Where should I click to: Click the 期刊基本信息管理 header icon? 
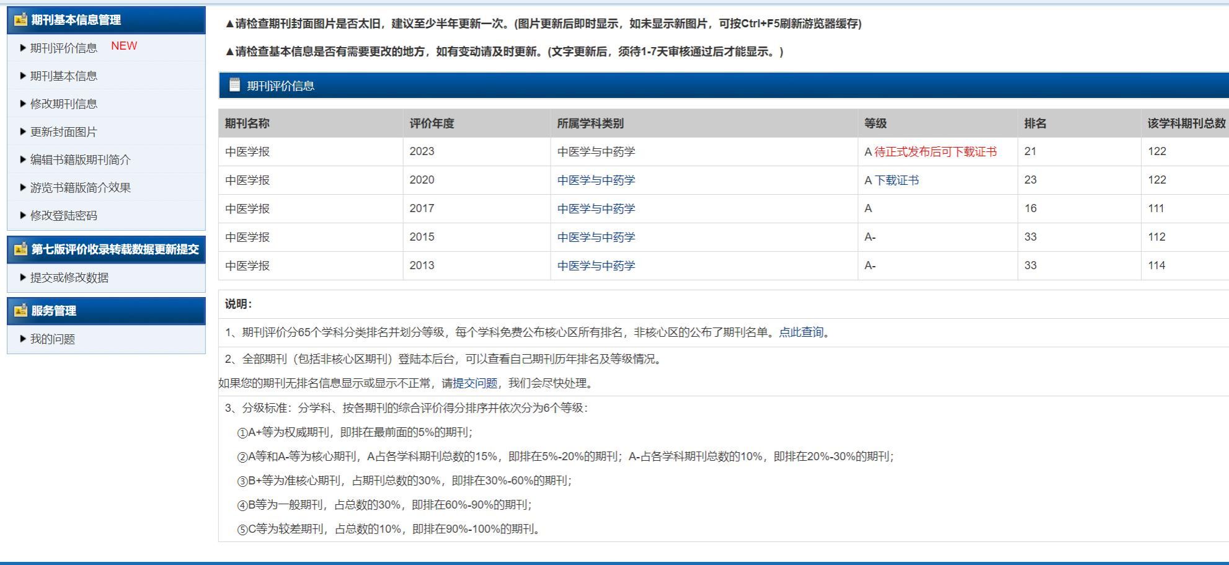point(20,20)
